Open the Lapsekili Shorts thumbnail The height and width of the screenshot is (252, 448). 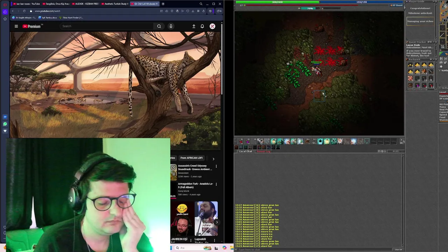tap(206, 219)
